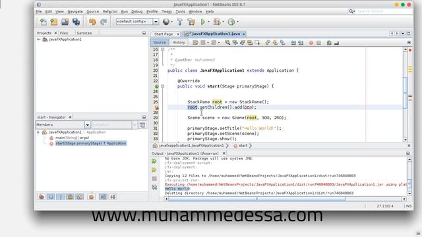This screenshot has width=422, height=237.
Task: Toggle Show Inner Classes in Navigator
Action: (x=80, y=197)
